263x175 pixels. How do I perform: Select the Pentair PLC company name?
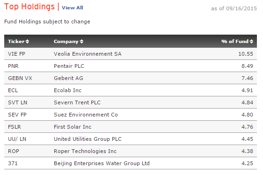pos(69,66)
